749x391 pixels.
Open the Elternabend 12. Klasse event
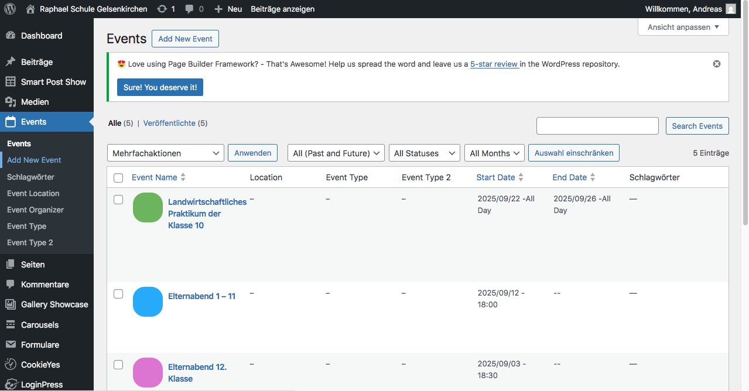pos(197,373)
